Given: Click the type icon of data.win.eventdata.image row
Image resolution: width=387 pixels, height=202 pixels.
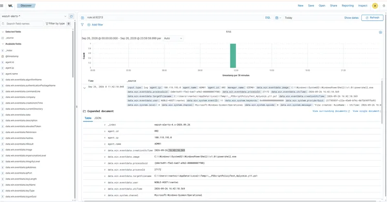Looking at the screenshot, I should point(105,157).
